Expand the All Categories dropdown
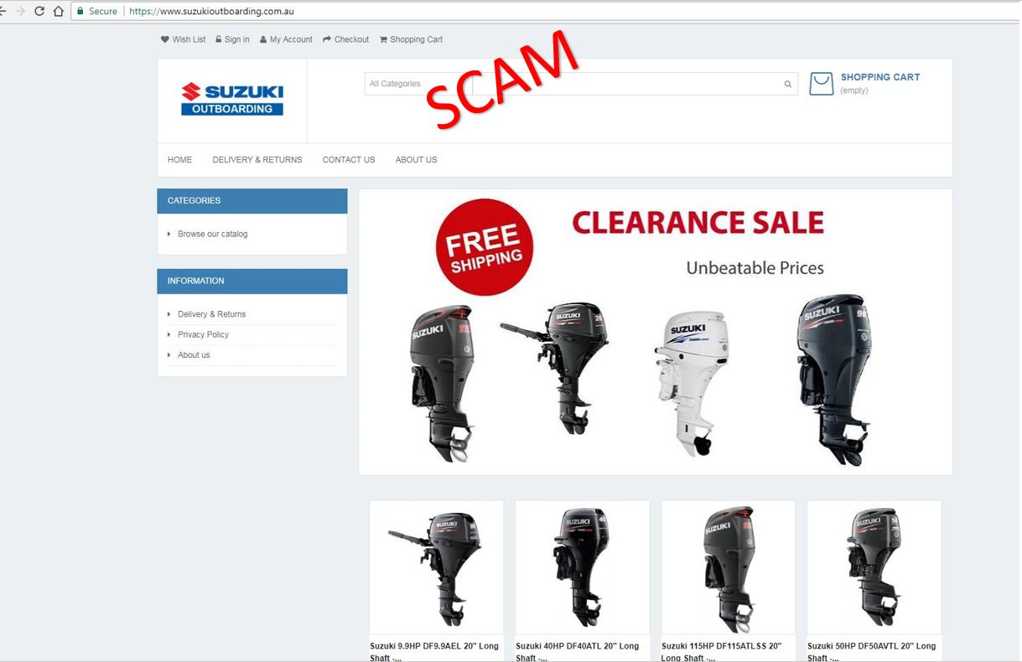This screenshot has width=1022, height=662. (x=418, y=84)
